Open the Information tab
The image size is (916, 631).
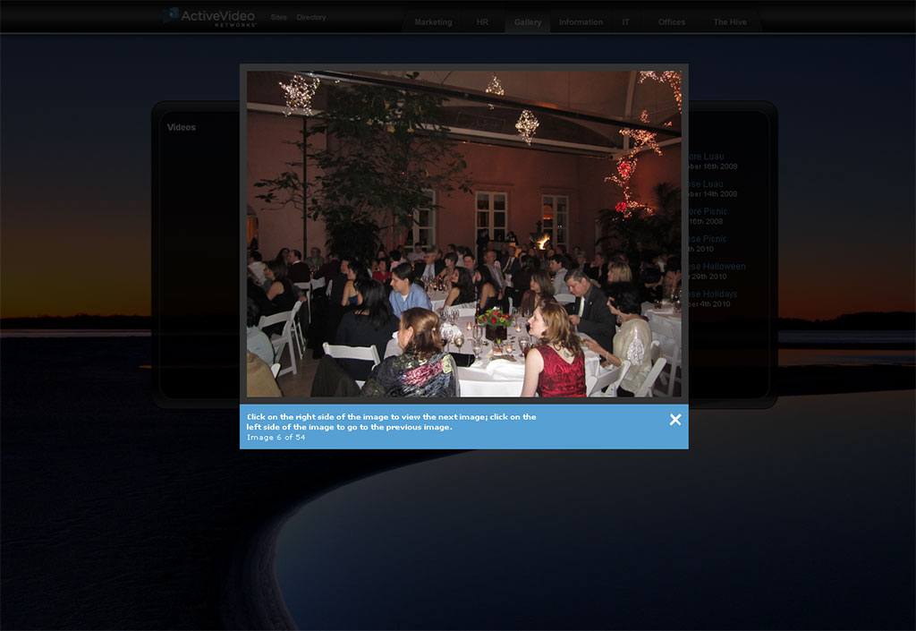click(x=581, y=22)
